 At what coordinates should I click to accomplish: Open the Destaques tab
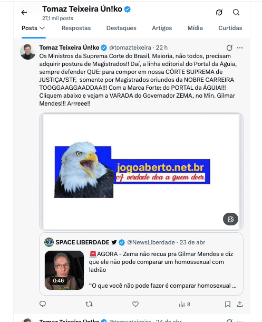coord(121,28)
